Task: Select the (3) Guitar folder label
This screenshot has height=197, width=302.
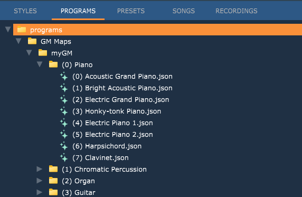Action: [x=78, y=193]
